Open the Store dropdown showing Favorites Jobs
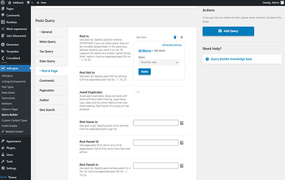Image resolution: width=285 pixels, height=180 pixels. pyautogui.click(x=159, y=62)
